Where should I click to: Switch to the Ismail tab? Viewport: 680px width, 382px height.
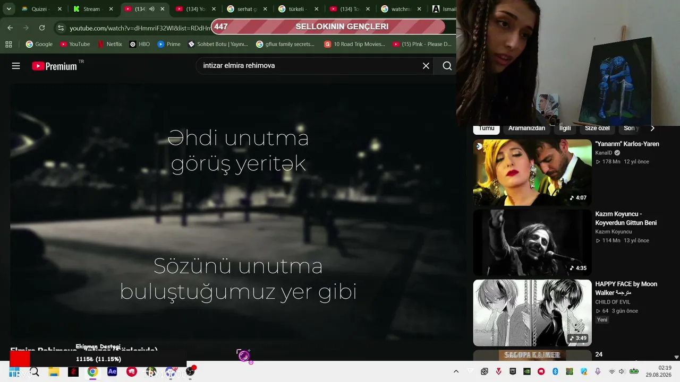tap(444, 9)
